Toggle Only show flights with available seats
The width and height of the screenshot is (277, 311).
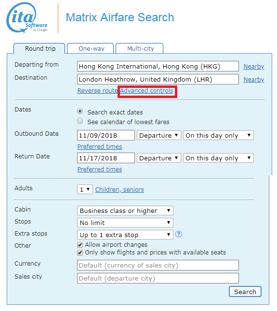click(x=80, y=253)
